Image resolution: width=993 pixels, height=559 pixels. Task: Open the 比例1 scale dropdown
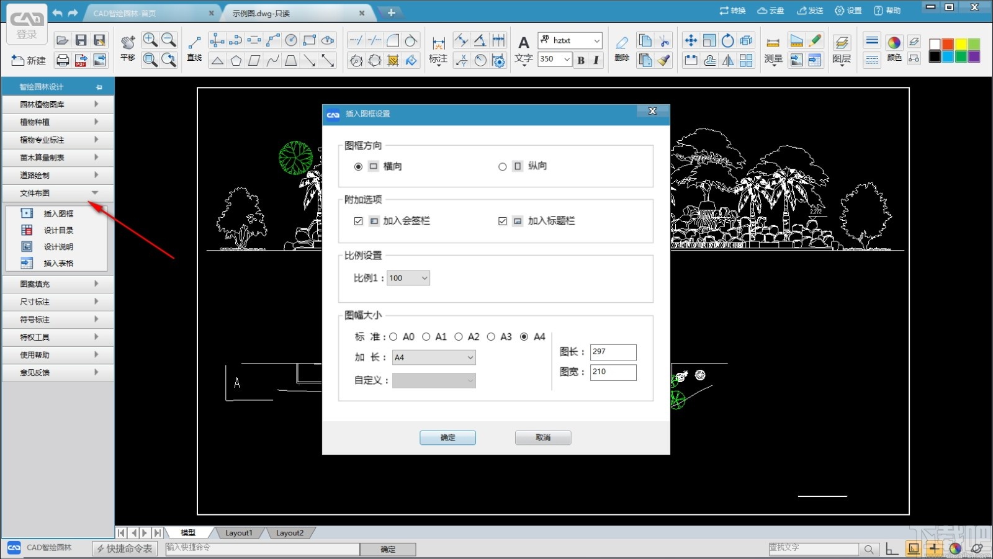pyautogui.click(x=424, y=277)
